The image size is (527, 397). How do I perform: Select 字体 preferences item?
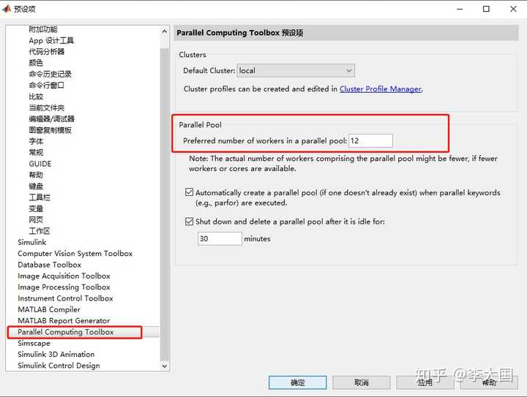pos(36,141)
